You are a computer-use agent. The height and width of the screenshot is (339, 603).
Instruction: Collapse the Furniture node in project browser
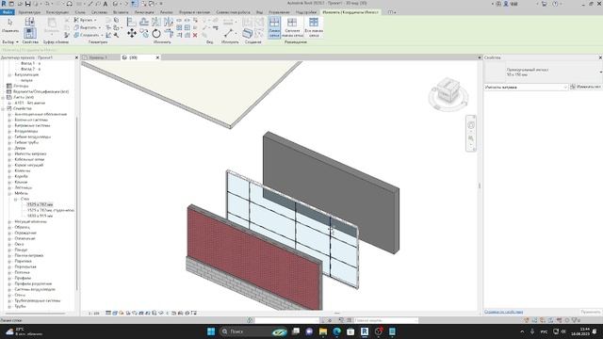point(9,193)
